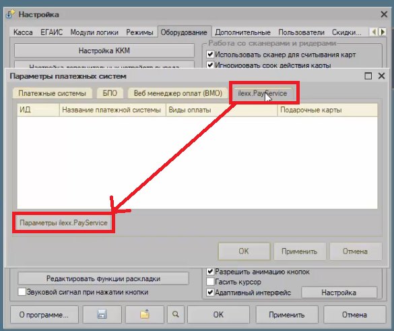The height and width of the screenshot is (331, 394).
Task: Close the payment systems parameters dialog
Action: 381,76
